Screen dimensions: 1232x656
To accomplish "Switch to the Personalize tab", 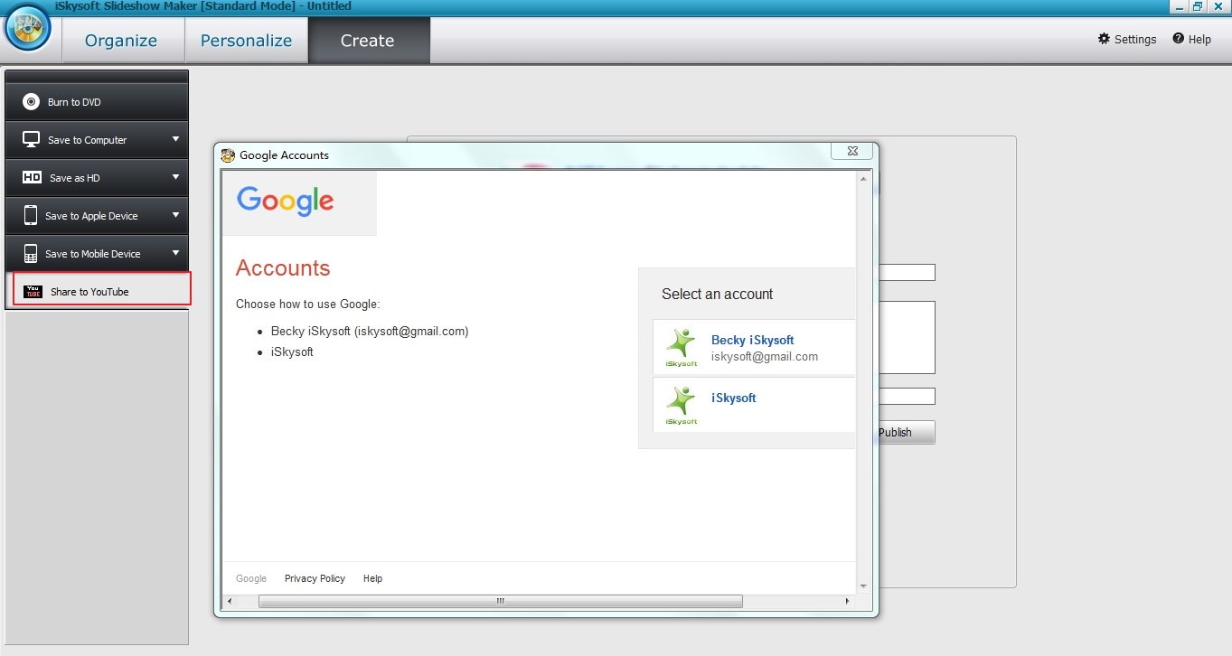I will pos(247,41).
